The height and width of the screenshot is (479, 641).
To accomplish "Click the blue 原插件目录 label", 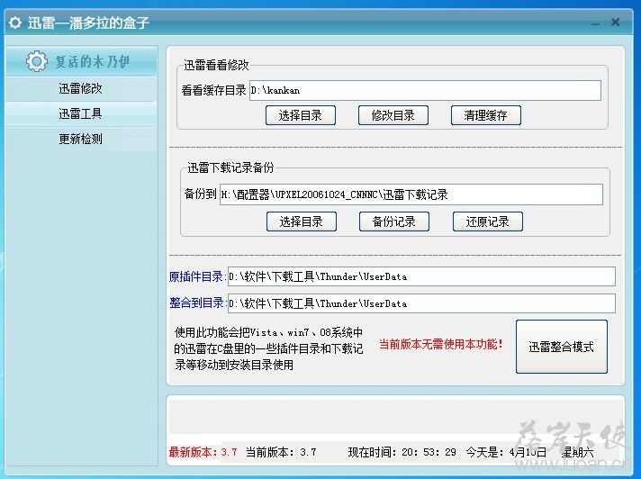I will [196, 276].
